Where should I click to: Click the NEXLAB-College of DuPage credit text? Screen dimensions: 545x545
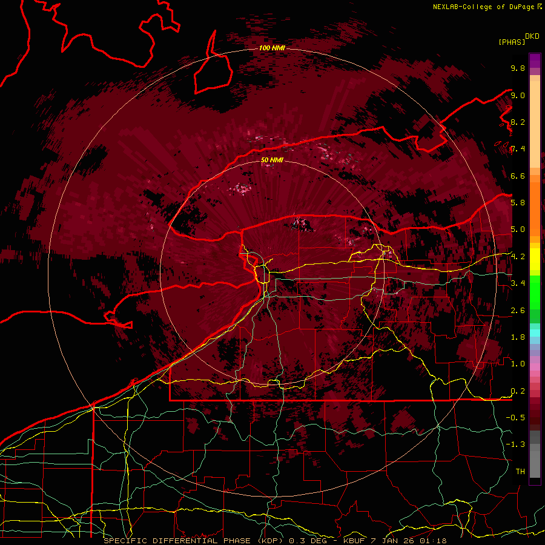click(483, 7)
